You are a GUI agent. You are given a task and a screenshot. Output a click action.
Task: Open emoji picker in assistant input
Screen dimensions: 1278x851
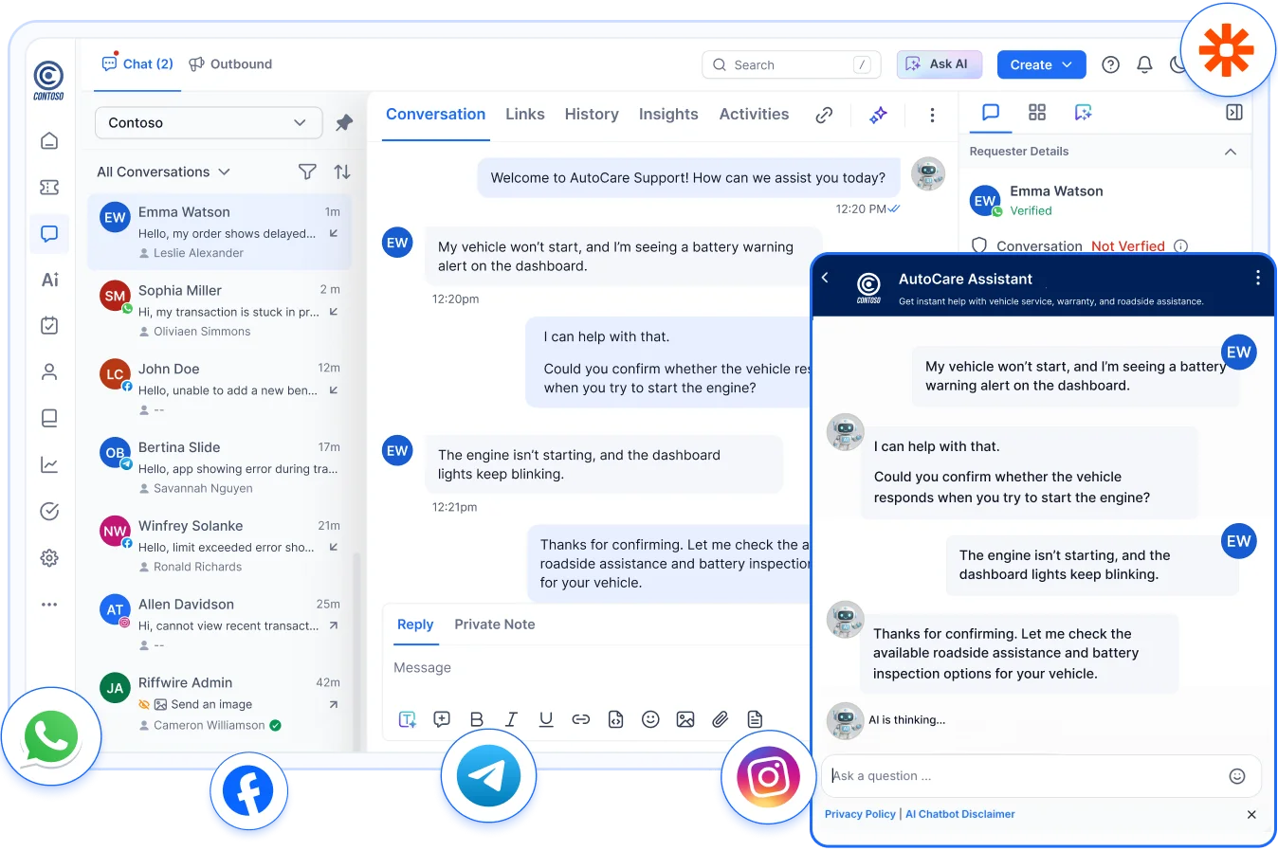1236,776
